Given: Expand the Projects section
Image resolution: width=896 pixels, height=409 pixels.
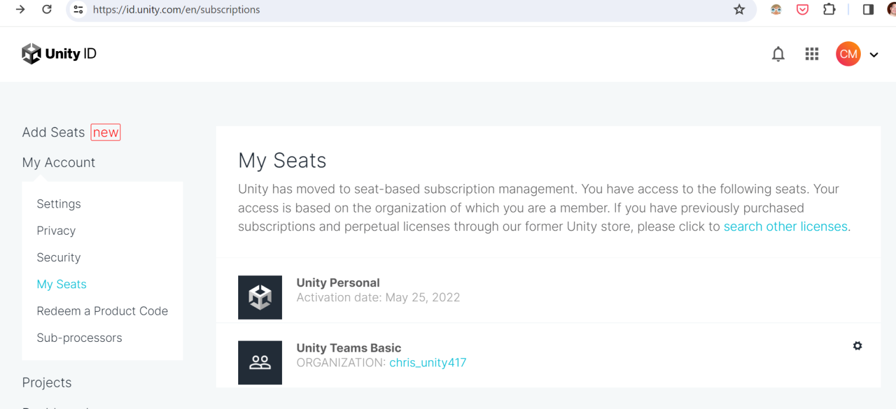Looking at the screenshot, I should pyautogui.click(x=47, y=383).
